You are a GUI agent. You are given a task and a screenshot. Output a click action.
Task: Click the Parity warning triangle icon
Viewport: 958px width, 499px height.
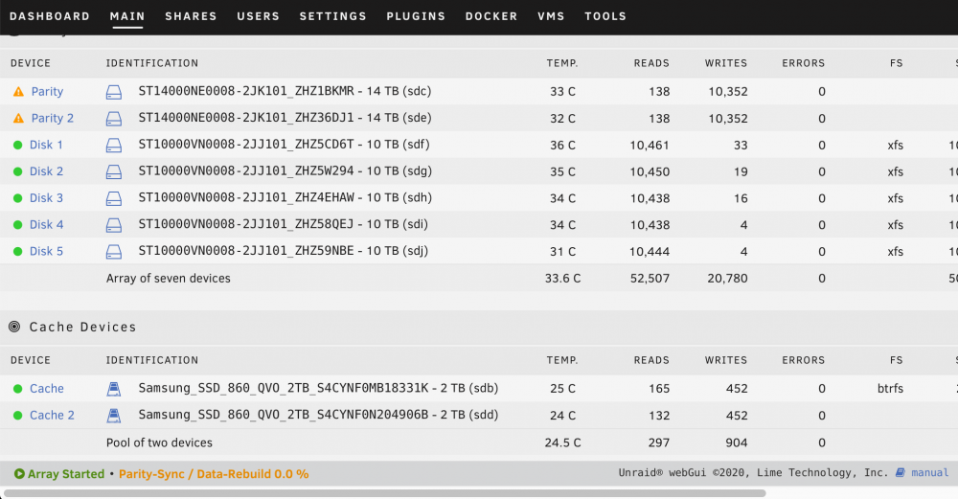18,92
